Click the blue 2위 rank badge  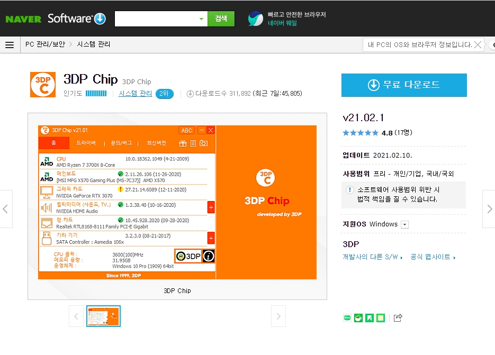(164, 94)
